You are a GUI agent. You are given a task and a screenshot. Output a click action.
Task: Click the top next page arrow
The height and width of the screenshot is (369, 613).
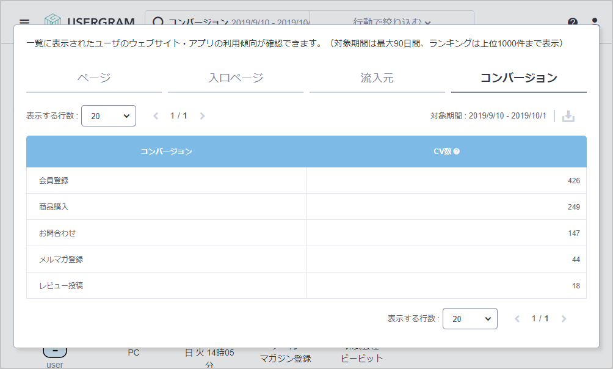click(202, 116)
